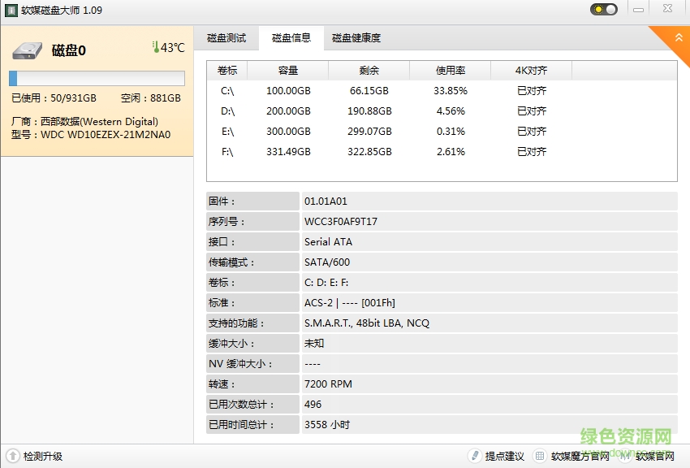Image resolution: width=690 pixels, height=468 pixels.
Task: Click the update icon next to 检测升级
Action: point(11,457)
